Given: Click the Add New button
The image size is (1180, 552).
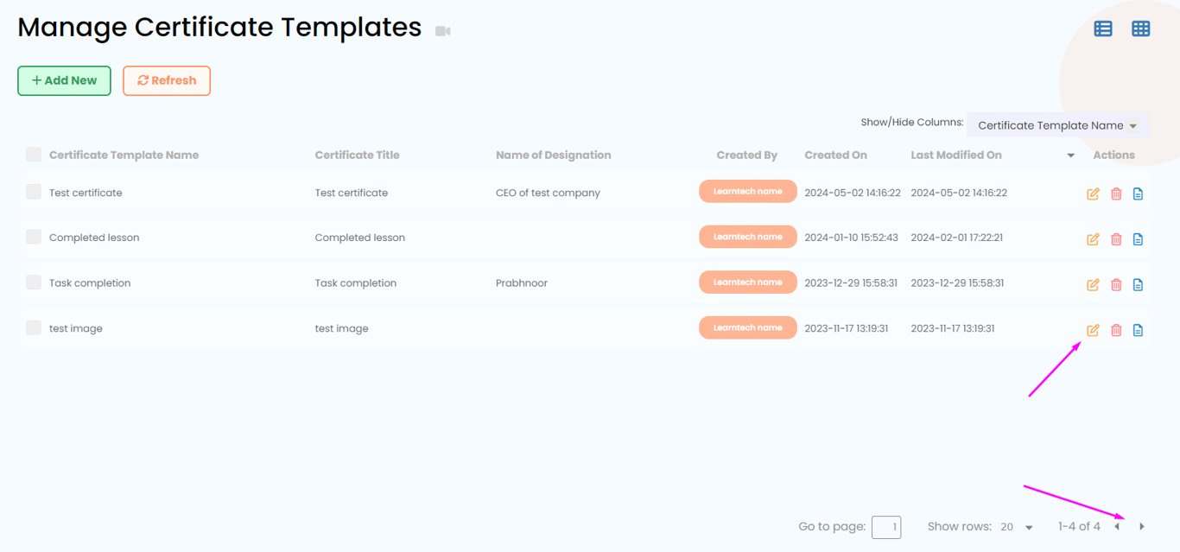Looking at the screenshot, I should pos(64,80).
